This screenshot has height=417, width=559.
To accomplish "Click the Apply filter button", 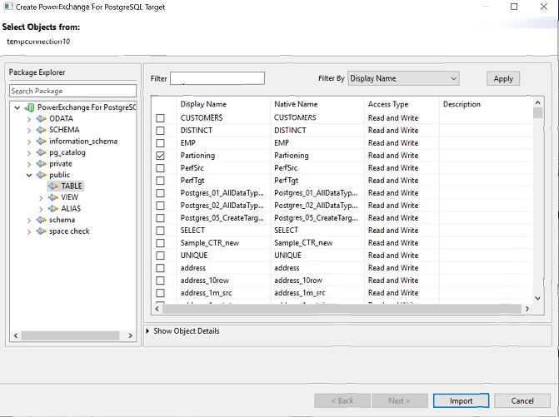I will [x=503, y=78].
